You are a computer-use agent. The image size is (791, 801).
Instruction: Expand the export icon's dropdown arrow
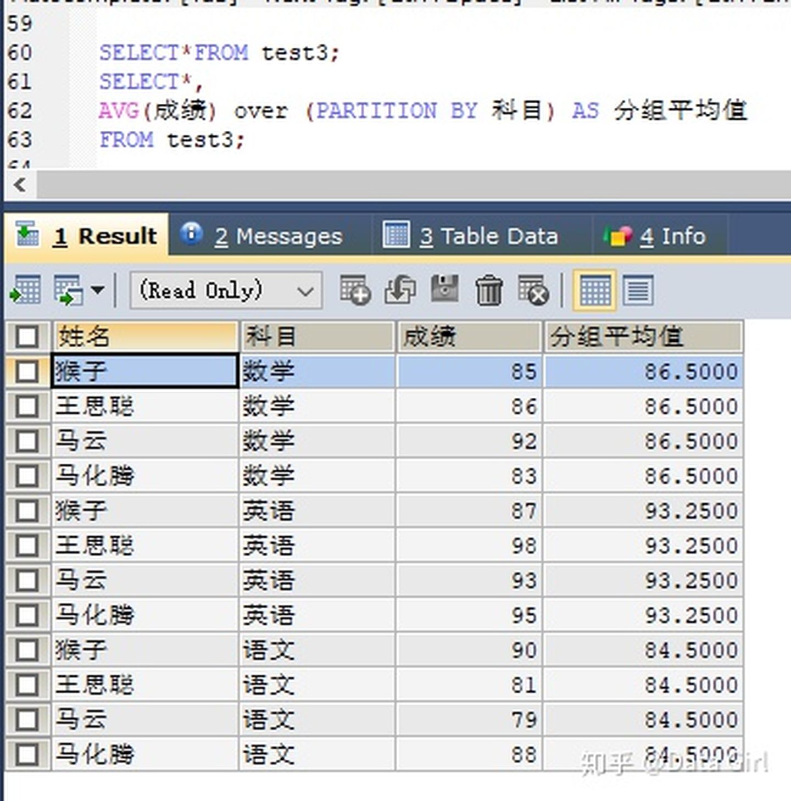pyautogui.click(x=98, y=290)
